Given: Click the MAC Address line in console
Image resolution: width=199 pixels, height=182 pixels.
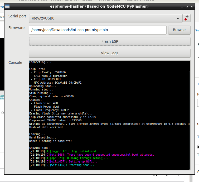Looking at the screenshot, I should (56, 83).
